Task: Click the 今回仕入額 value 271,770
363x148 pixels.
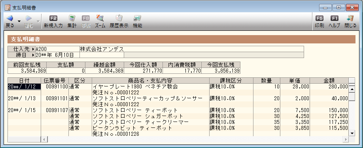Action: [x=143, y=71]
